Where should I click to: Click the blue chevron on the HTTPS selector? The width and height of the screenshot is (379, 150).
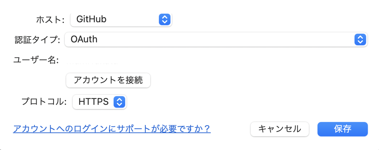[x=119, y=102]
